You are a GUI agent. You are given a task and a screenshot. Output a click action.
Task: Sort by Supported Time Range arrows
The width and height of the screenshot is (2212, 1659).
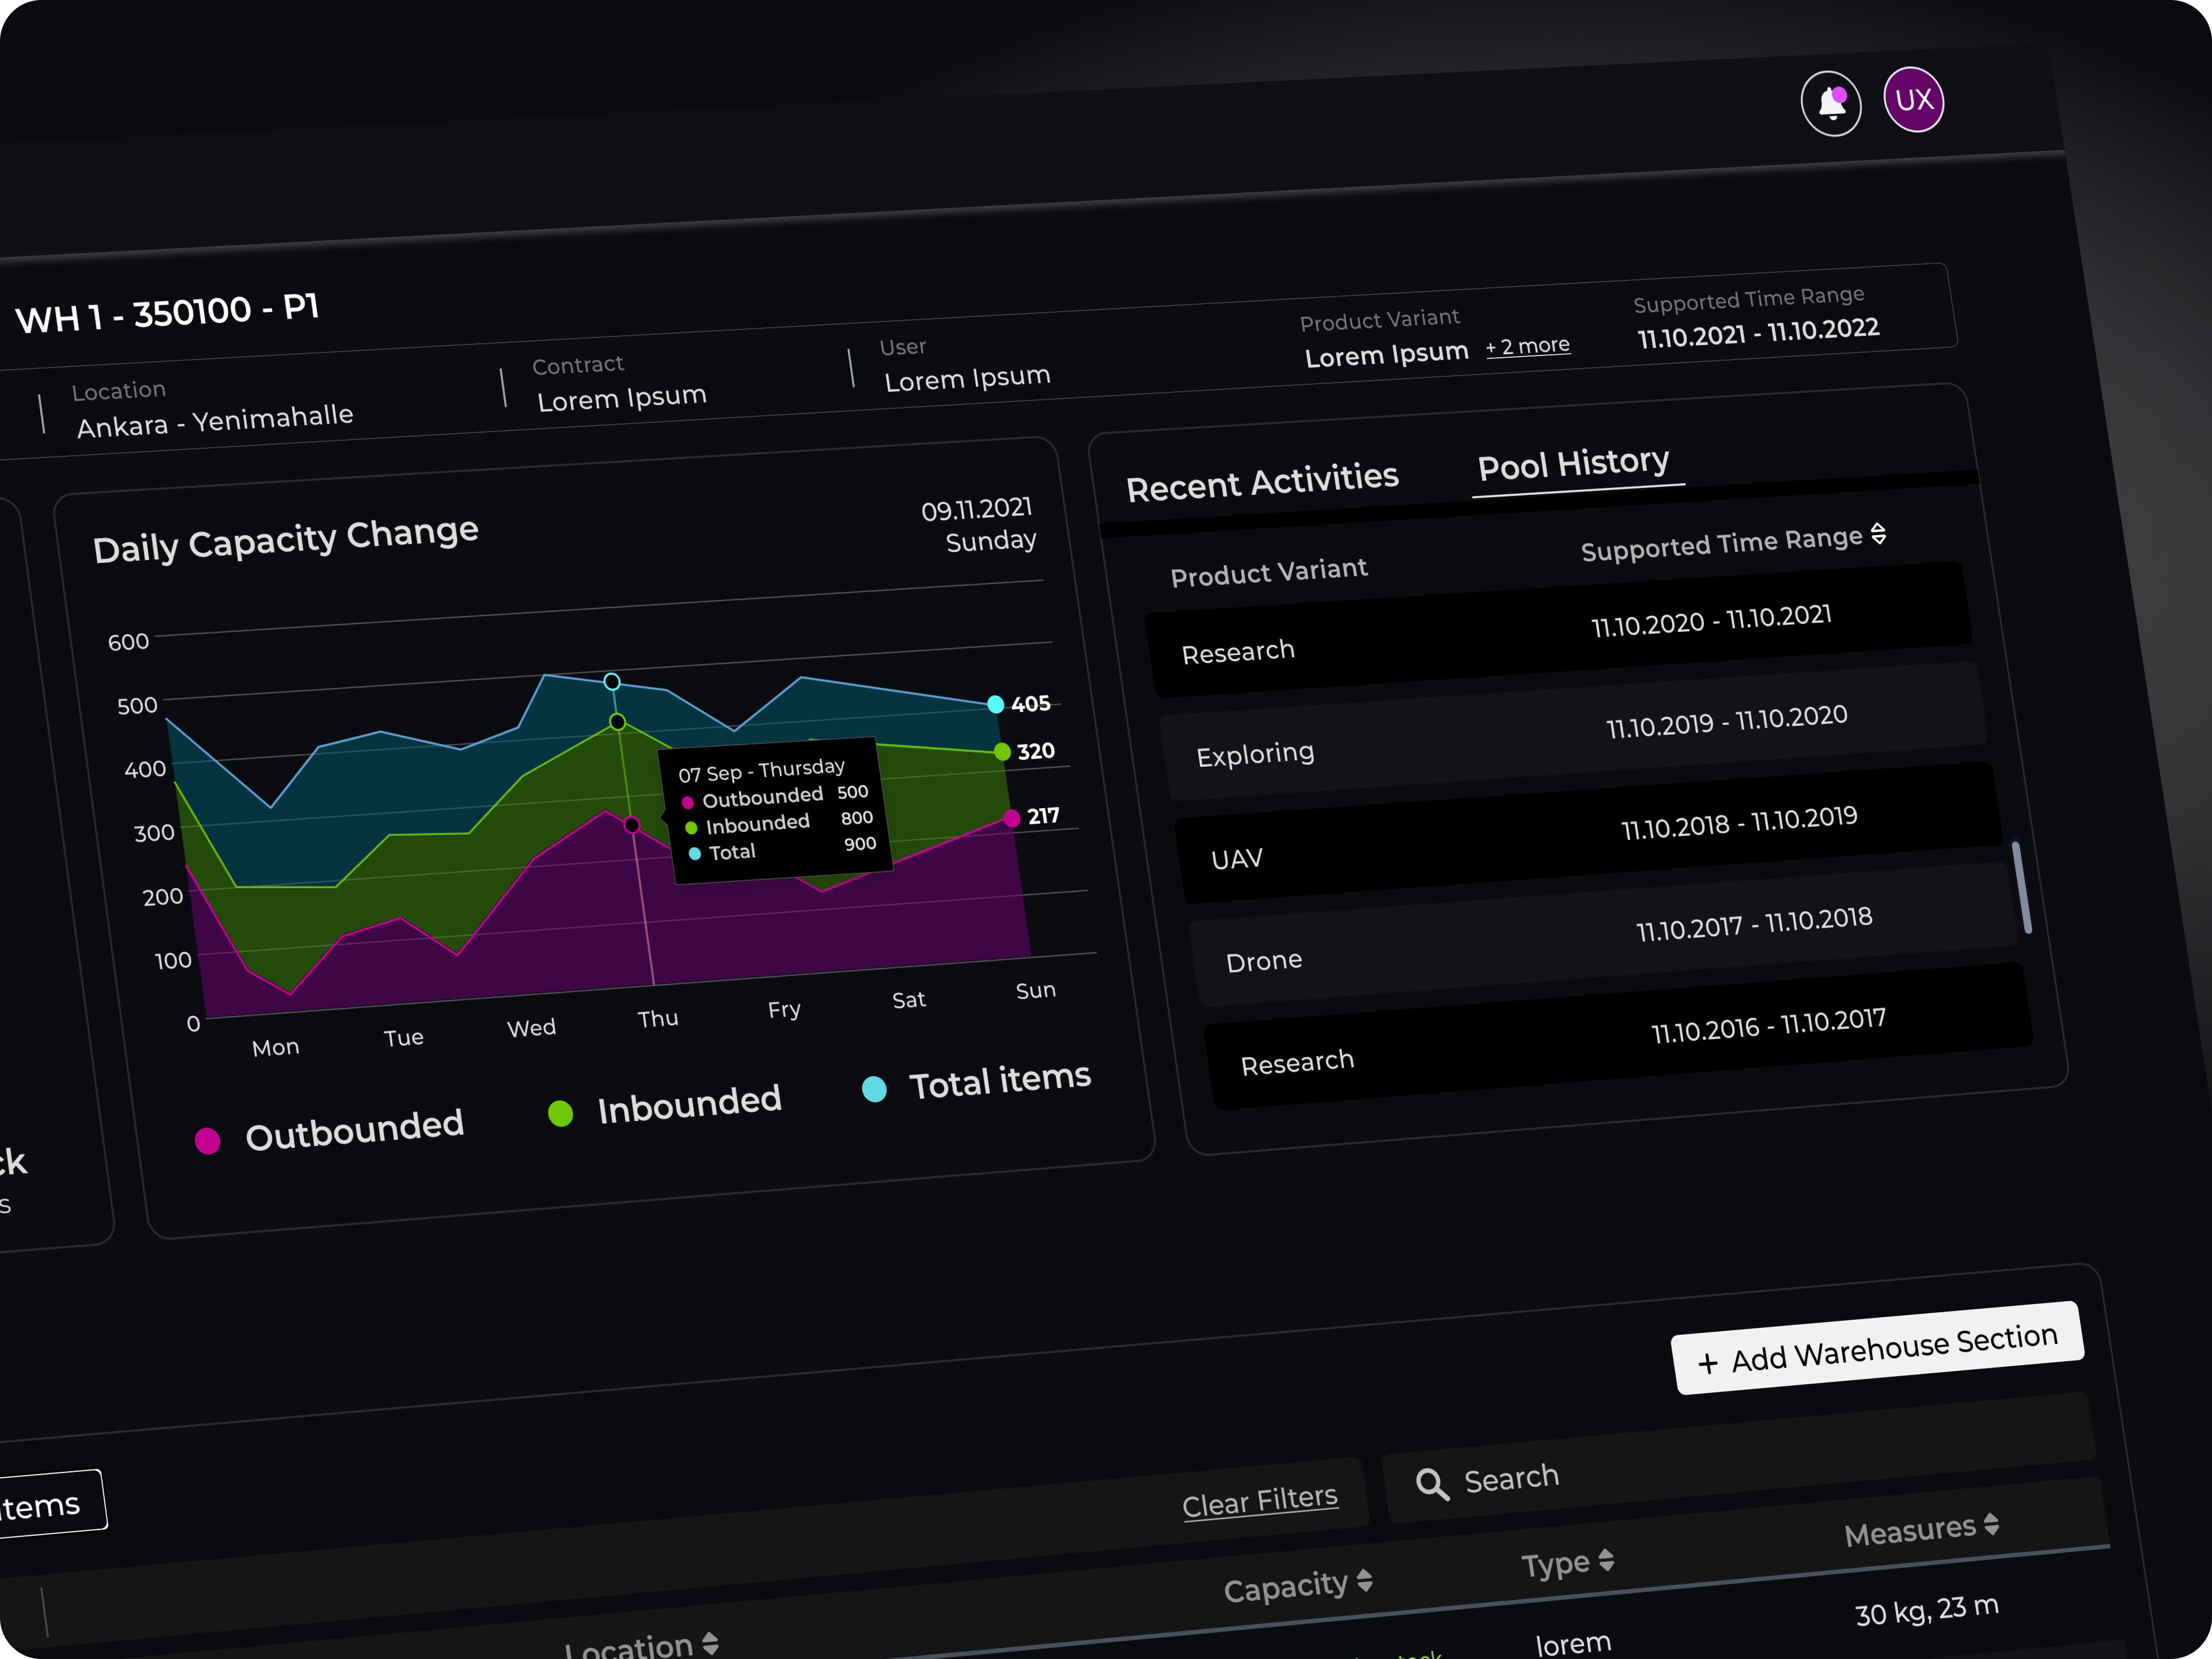(1879, 534)
